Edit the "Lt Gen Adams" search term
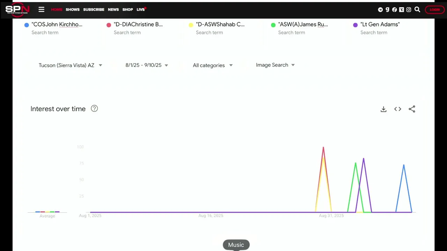The width and height of the screenshot is (447, 251). click(380, 24)
